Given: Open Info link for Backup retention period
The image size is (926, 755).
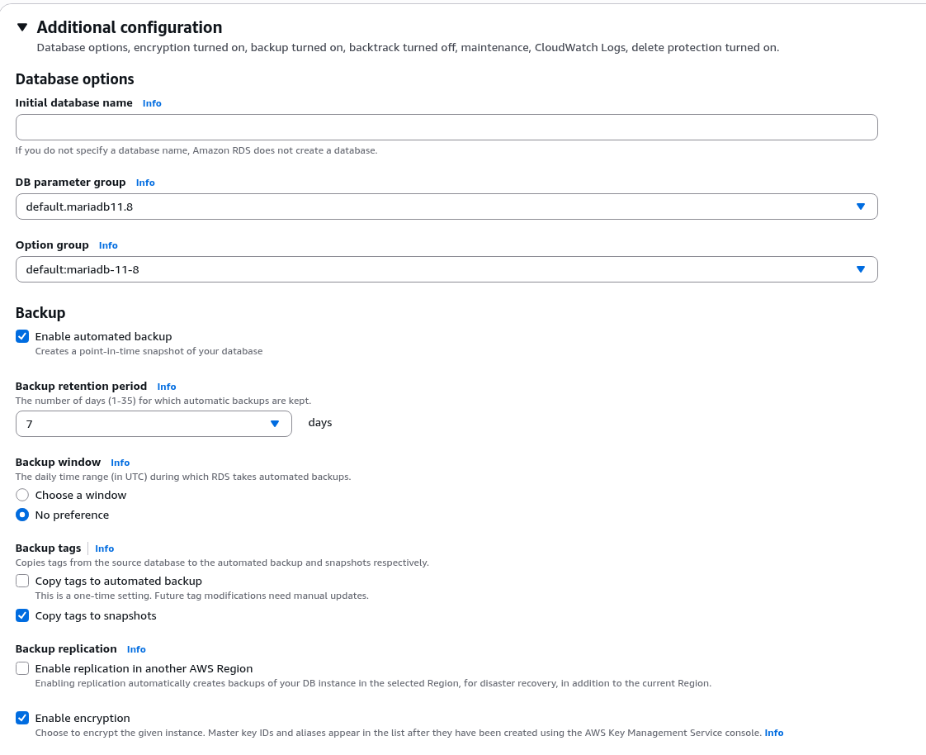Looking at the screenshot, I should point(167,387).
